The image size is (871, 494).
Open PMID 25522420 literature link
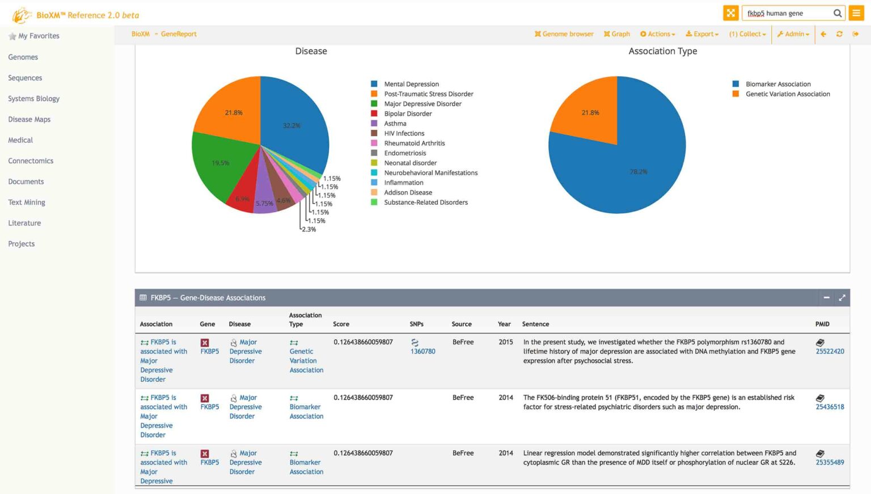[x=830, y=351]
